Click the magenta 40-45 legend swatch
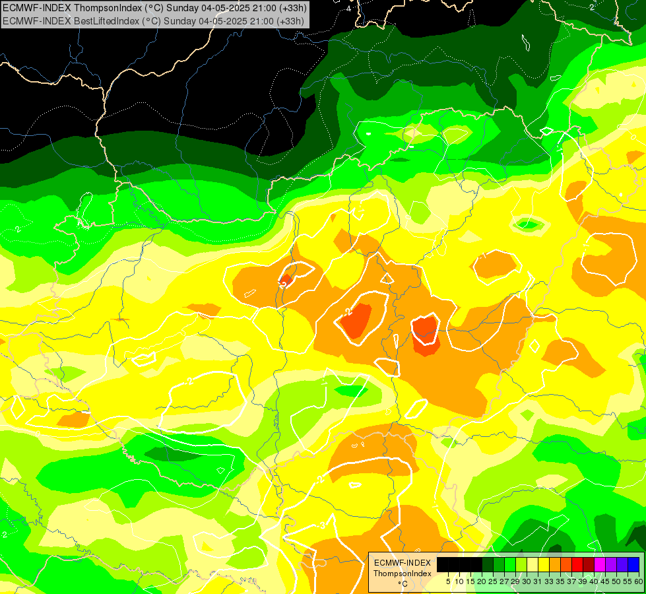Screen dimensions: 646x594 click(x=600, y=564)
